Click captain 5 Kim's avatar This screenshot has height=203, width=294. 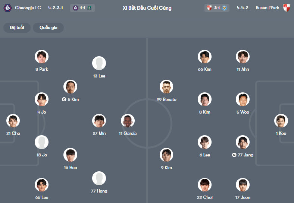(71, 87)
